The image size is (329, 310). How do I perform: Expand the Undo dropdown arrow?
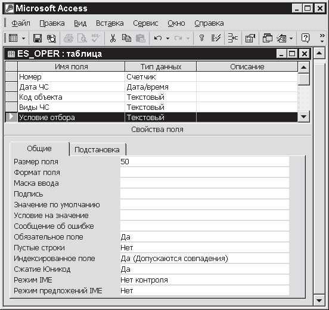click(167, 38)
